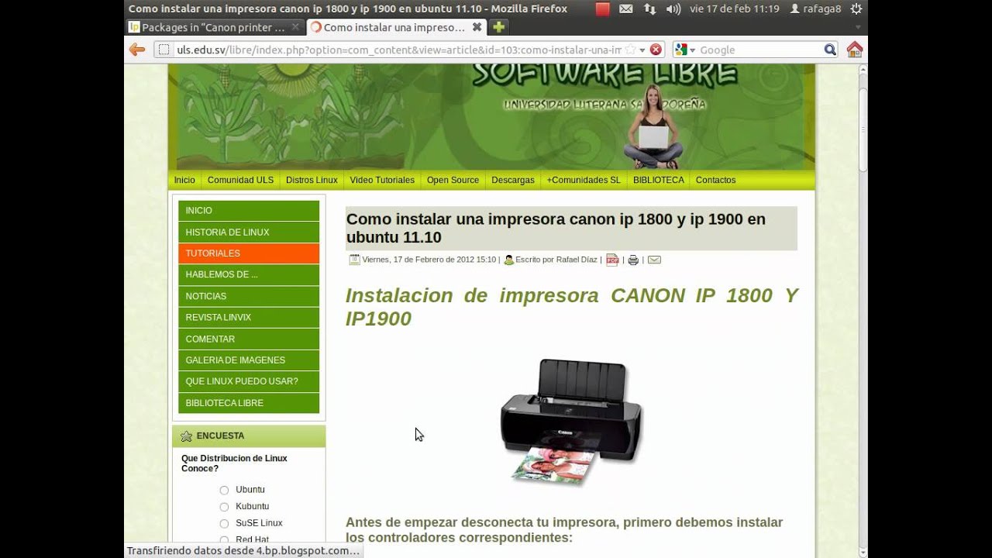Open COMENTAR sidebar link
Screen dimensions: 992x558
(x=249, y=339)
